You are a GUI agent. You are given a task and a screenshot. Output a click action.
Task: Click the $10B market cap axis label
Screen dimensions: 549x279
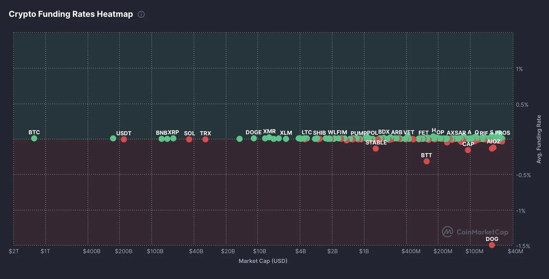[x=259, y=252]
